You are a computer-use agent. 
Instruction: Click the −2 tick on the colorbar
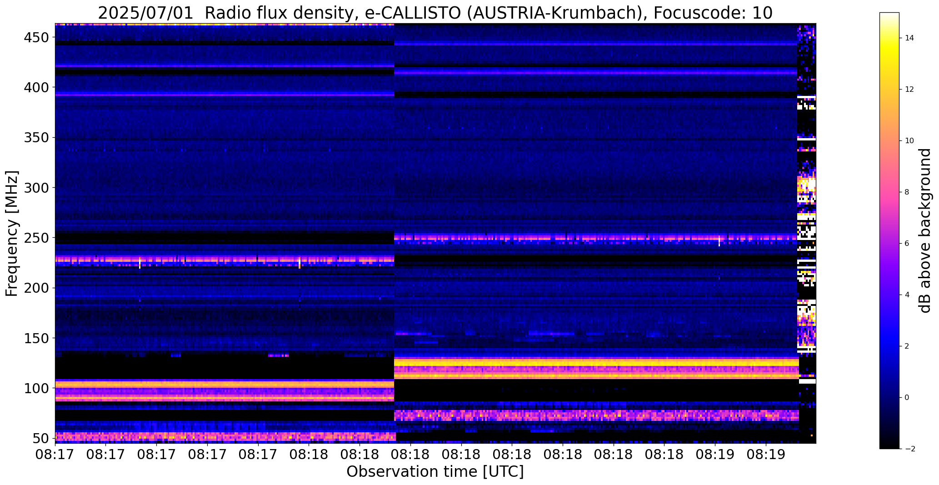coord(910,449)
